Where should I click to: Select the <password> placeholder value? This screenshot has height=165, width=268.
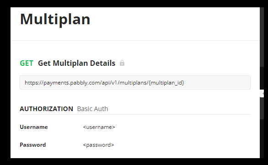click(x=98, y=145)
